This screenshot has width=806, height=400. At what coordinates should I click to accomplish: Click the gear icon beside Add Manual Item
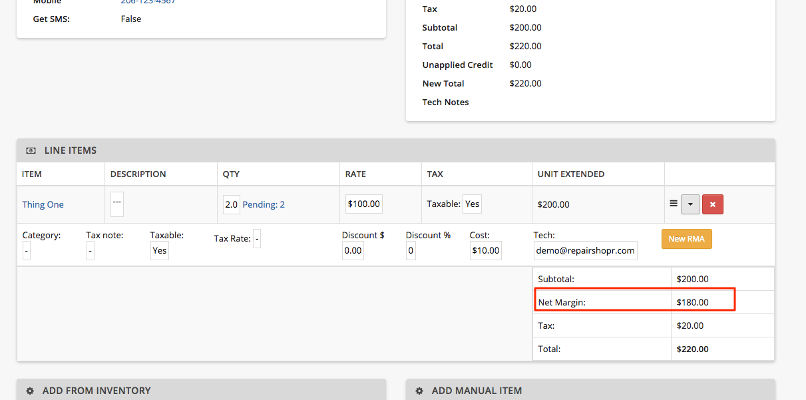pos(419,391)
